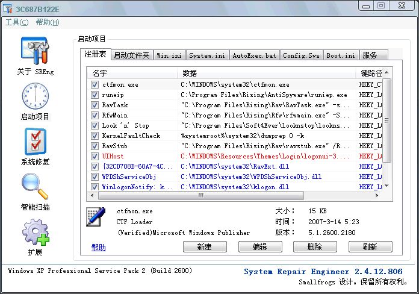
Task: Select the RavExt.dll data cell
Action: tap(235, 166)
